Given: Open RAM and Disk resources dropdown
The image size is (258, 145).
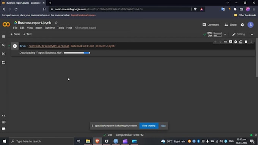Looking at the screenshot, I should [x=225, y=34].
